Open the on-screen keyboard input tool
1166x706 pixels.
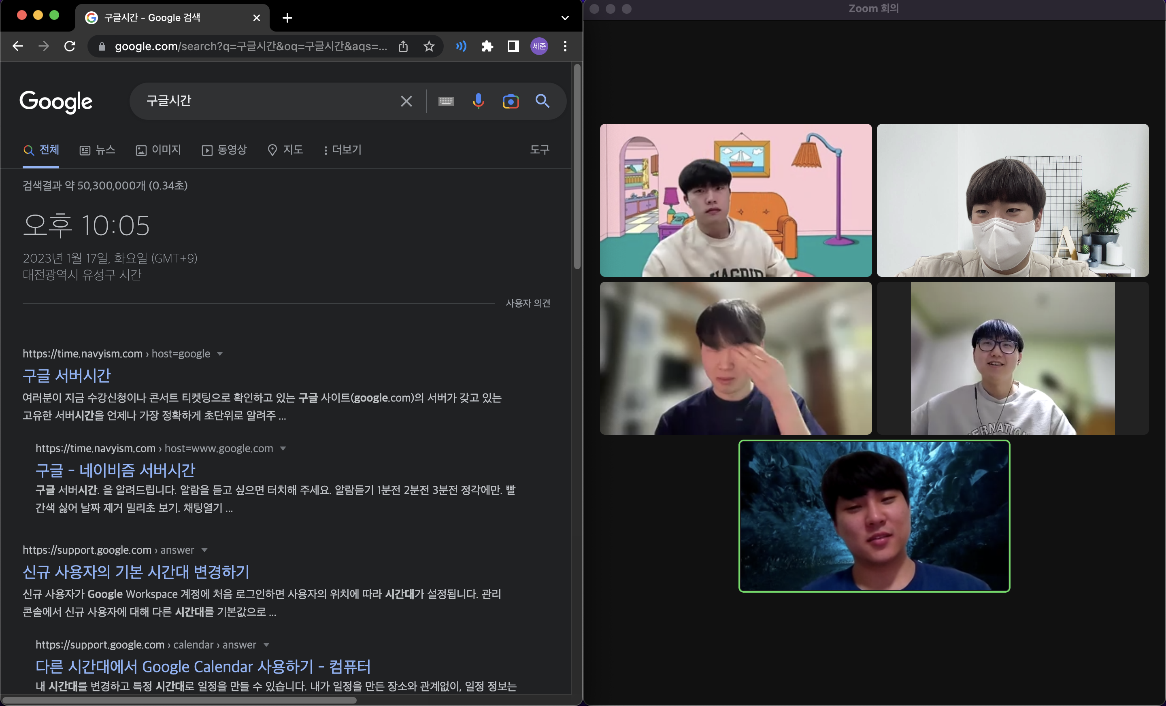[446, 101]
